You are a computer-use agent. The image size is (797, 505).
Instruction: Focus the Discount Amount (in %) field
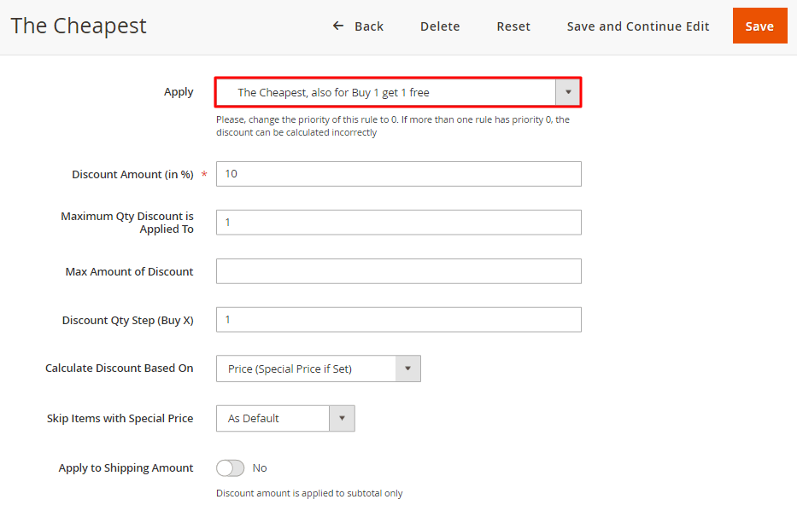coord(398,174)
